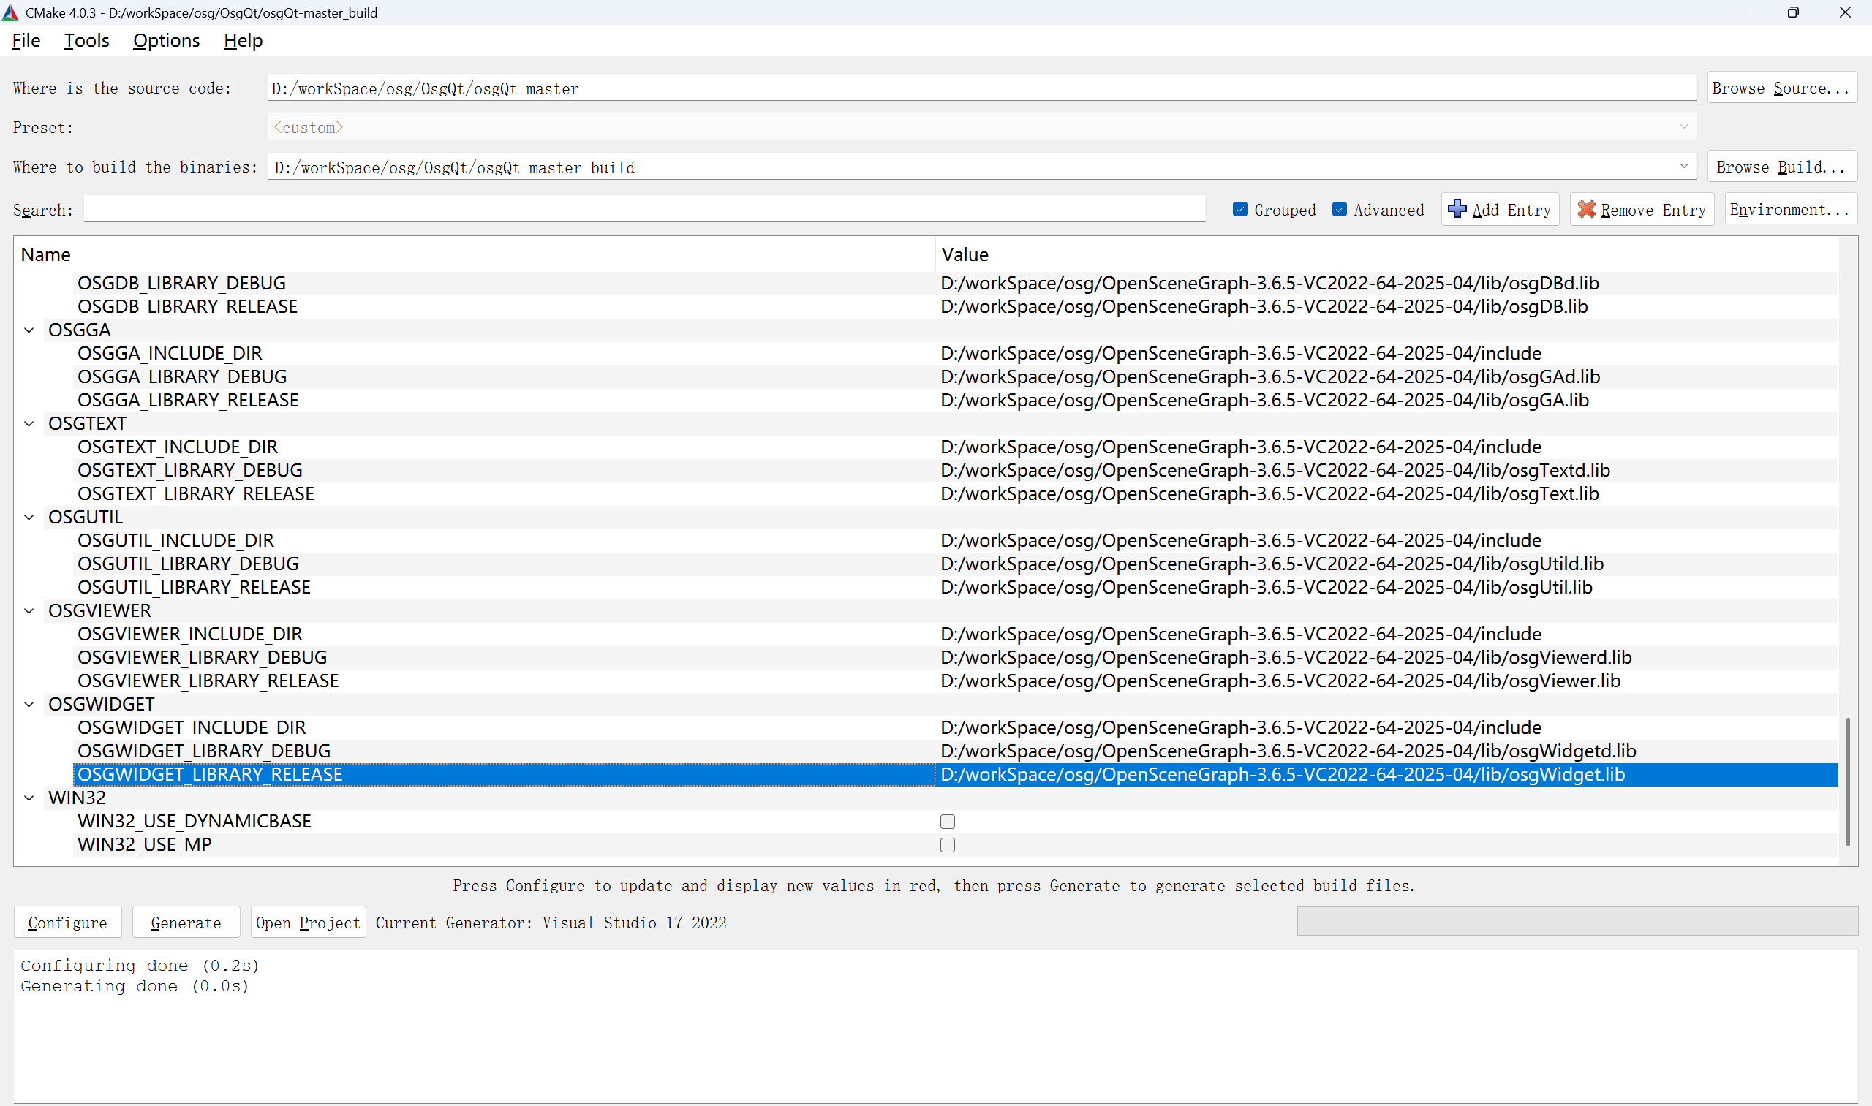This screenshot has width=1872, height=1106.
Task: Open the Tools menu
Action: (86, 41)
